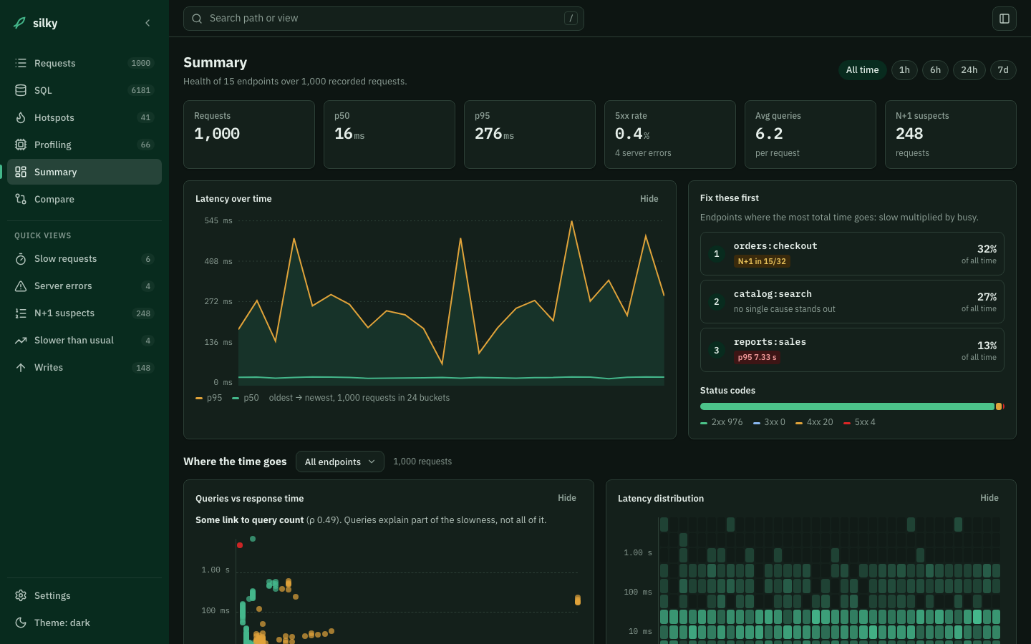Select the 7d time range
1031x644 pixels.
pos(1003,70)
